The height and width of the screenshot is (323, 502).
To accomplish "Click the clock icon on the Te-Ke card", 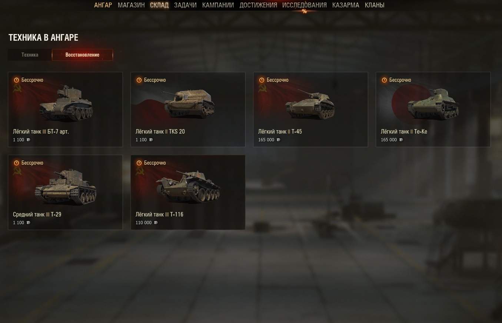I will pyautogui.click(x=384, y=80).
